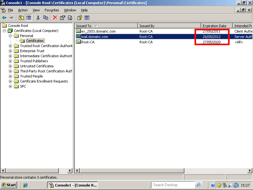This screenshot has width=253, height=190.
Task: Click the Help question mark toolbar icon
Action: pos(80,18)
